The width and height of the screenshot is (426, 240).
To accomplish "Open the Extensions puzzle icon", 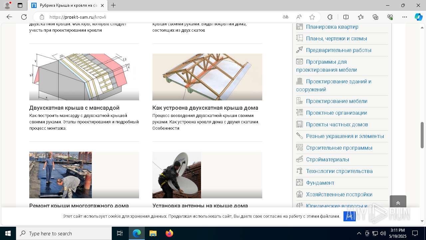I will pyautogui.click(x=330, y=17).
